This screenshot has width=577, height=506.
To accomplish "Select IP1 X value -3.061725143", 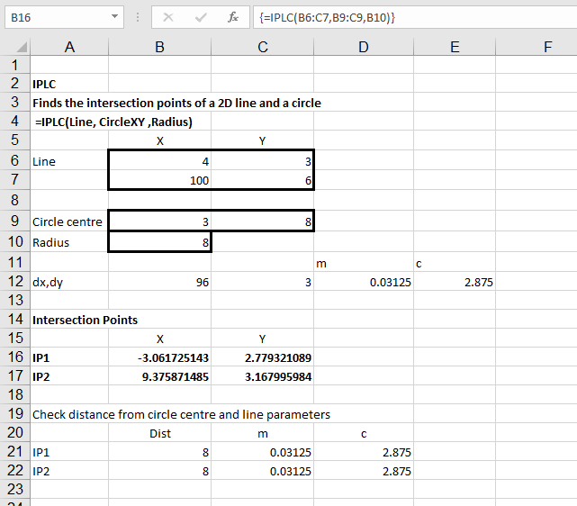I will 159,357.
